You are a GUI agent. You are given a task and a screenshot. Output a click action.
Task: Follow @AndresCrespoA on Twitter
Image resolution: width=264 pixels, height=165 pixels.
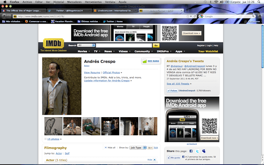[x=172, y=91]
